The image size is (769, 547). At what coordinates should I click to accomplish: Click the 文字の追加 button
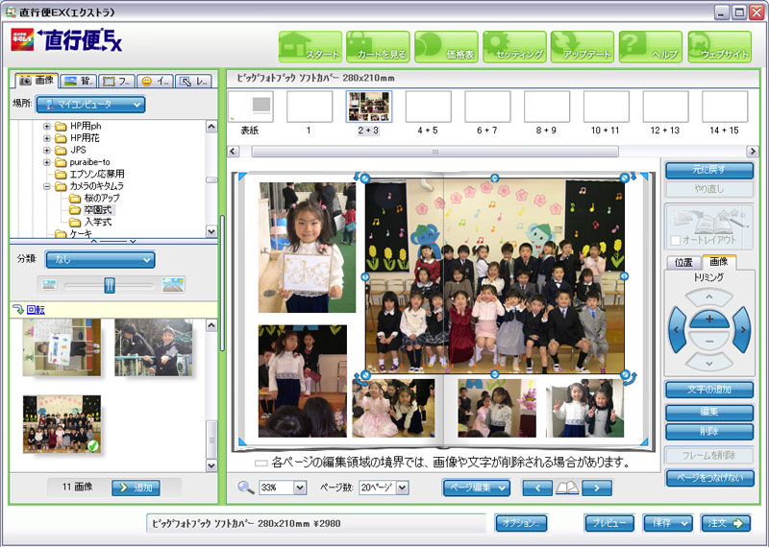pos(709,389)
